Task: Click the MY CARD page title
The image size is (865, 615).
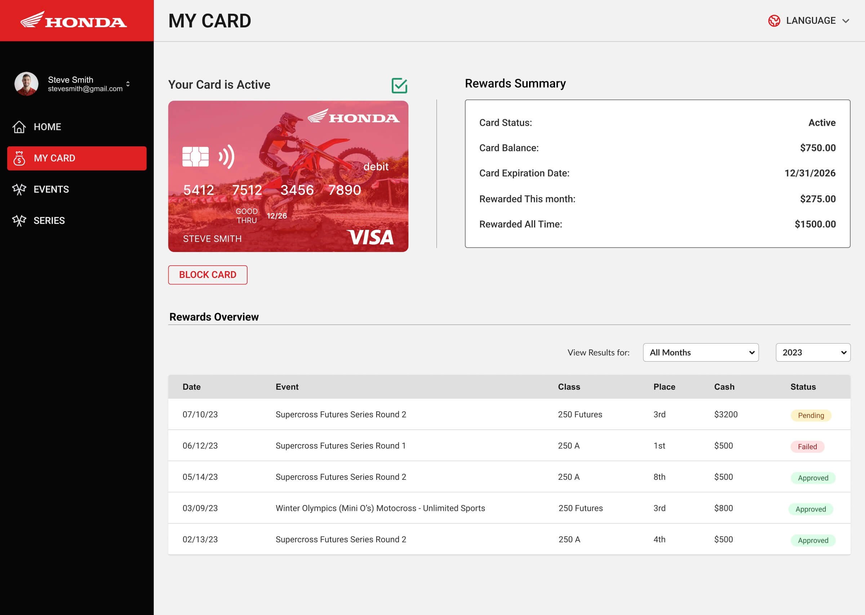Action: (x=210, y=21)
